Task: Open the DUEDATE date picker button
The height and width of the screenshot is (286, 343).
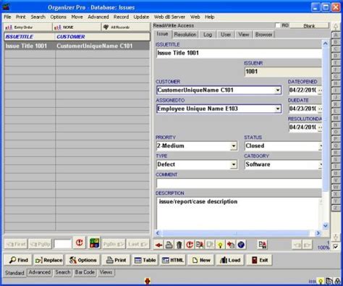Action: click(320, 109)
